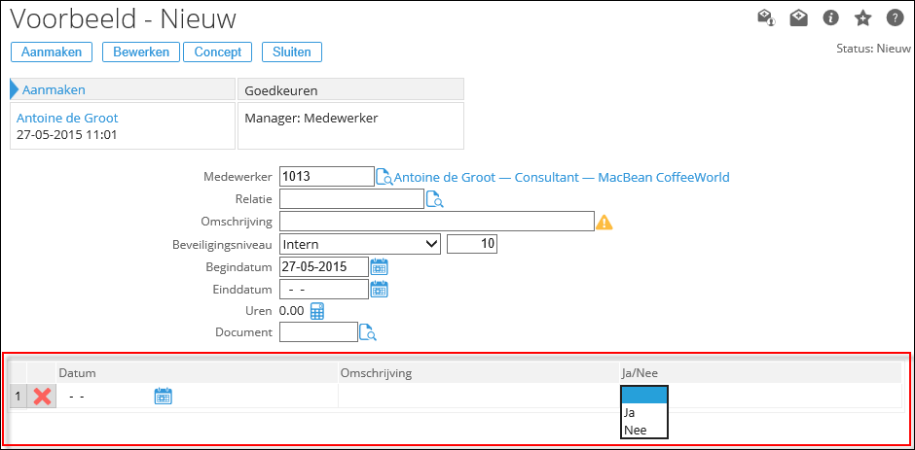The image size is (915, 450).
Task: Open the Relatie lookup search icon
Action: (x=434, y=199)
